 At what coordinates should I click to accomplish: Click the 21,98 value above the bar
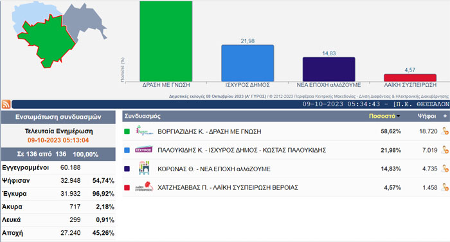248,41
